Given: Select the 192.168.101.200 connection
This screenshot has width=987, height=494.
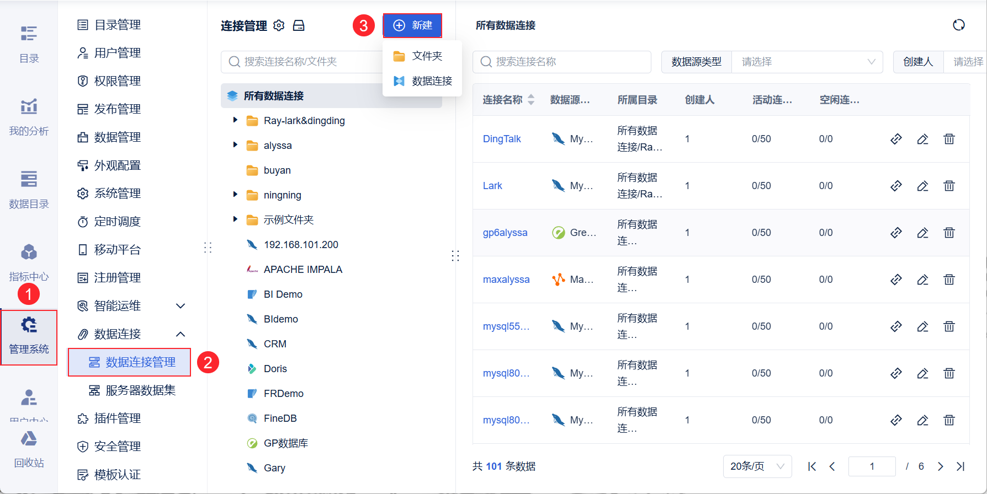Looking at the screenshot, I should [301, 245].
